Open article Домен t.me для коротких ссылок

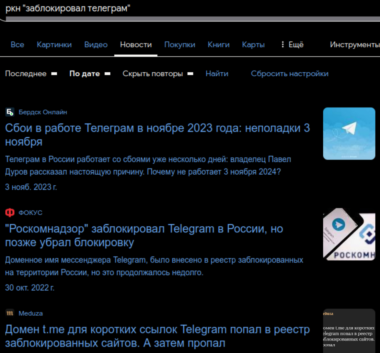coord(157,336)
